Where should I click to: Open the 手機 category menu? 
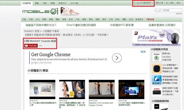pos(31,19)
